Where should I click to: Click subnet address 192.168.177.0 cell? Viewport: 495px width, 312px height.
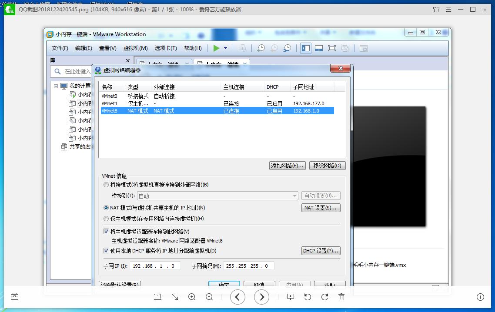coord(309,103)
